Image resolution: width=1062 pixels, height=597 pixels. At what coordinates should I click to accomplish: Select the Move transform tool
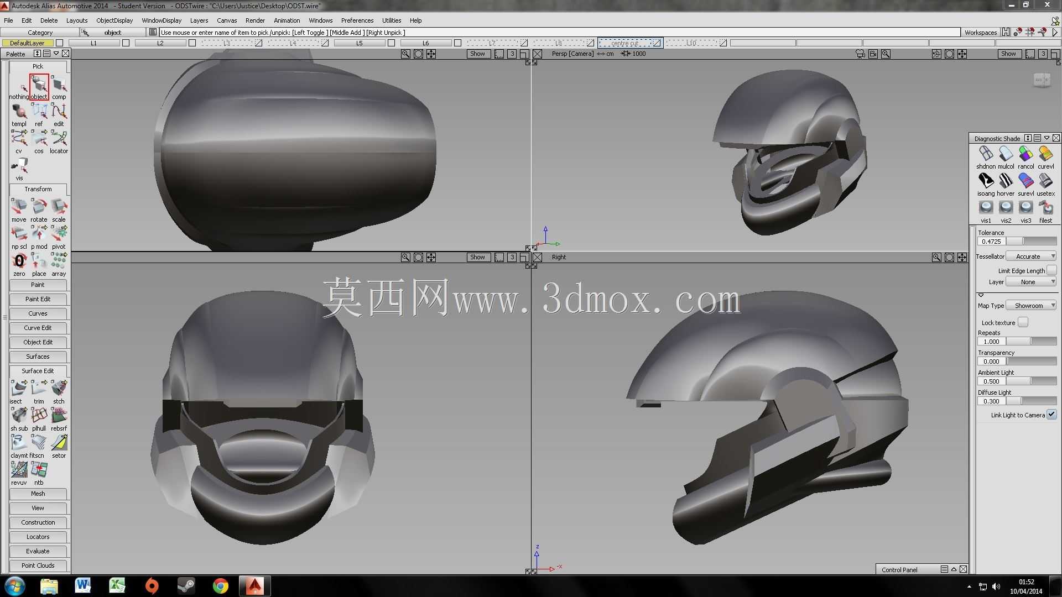coord(19,210)
